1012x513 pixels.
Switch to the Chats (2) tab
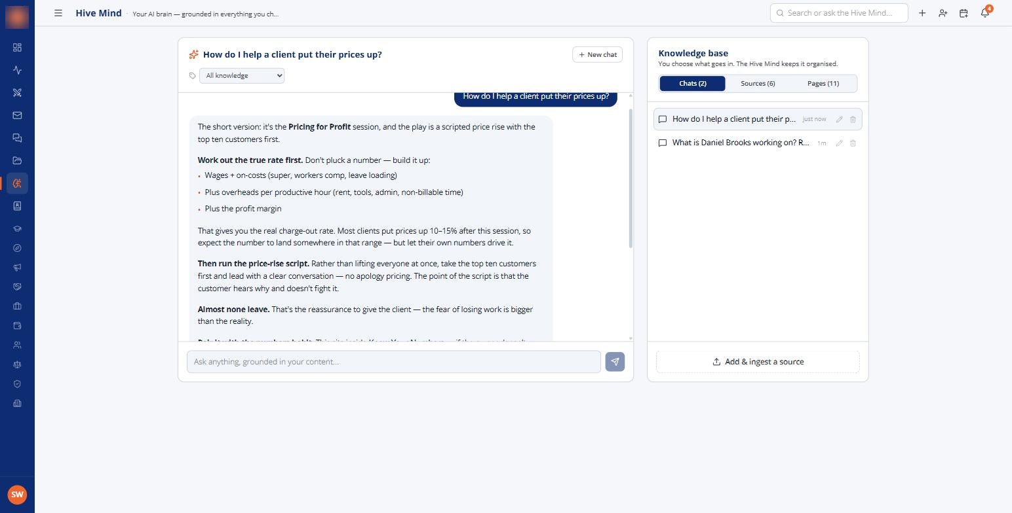coord(692,84)
